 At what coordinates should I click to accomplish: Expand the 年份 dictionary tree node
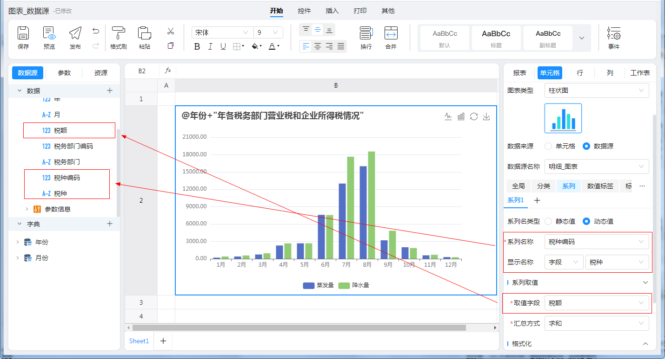(x=18, y=242)
